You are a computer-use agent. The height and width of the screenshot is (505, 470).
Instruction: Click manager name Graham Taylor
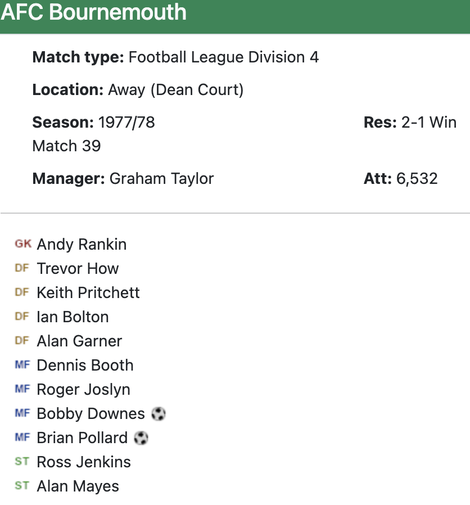coord(161,179)
